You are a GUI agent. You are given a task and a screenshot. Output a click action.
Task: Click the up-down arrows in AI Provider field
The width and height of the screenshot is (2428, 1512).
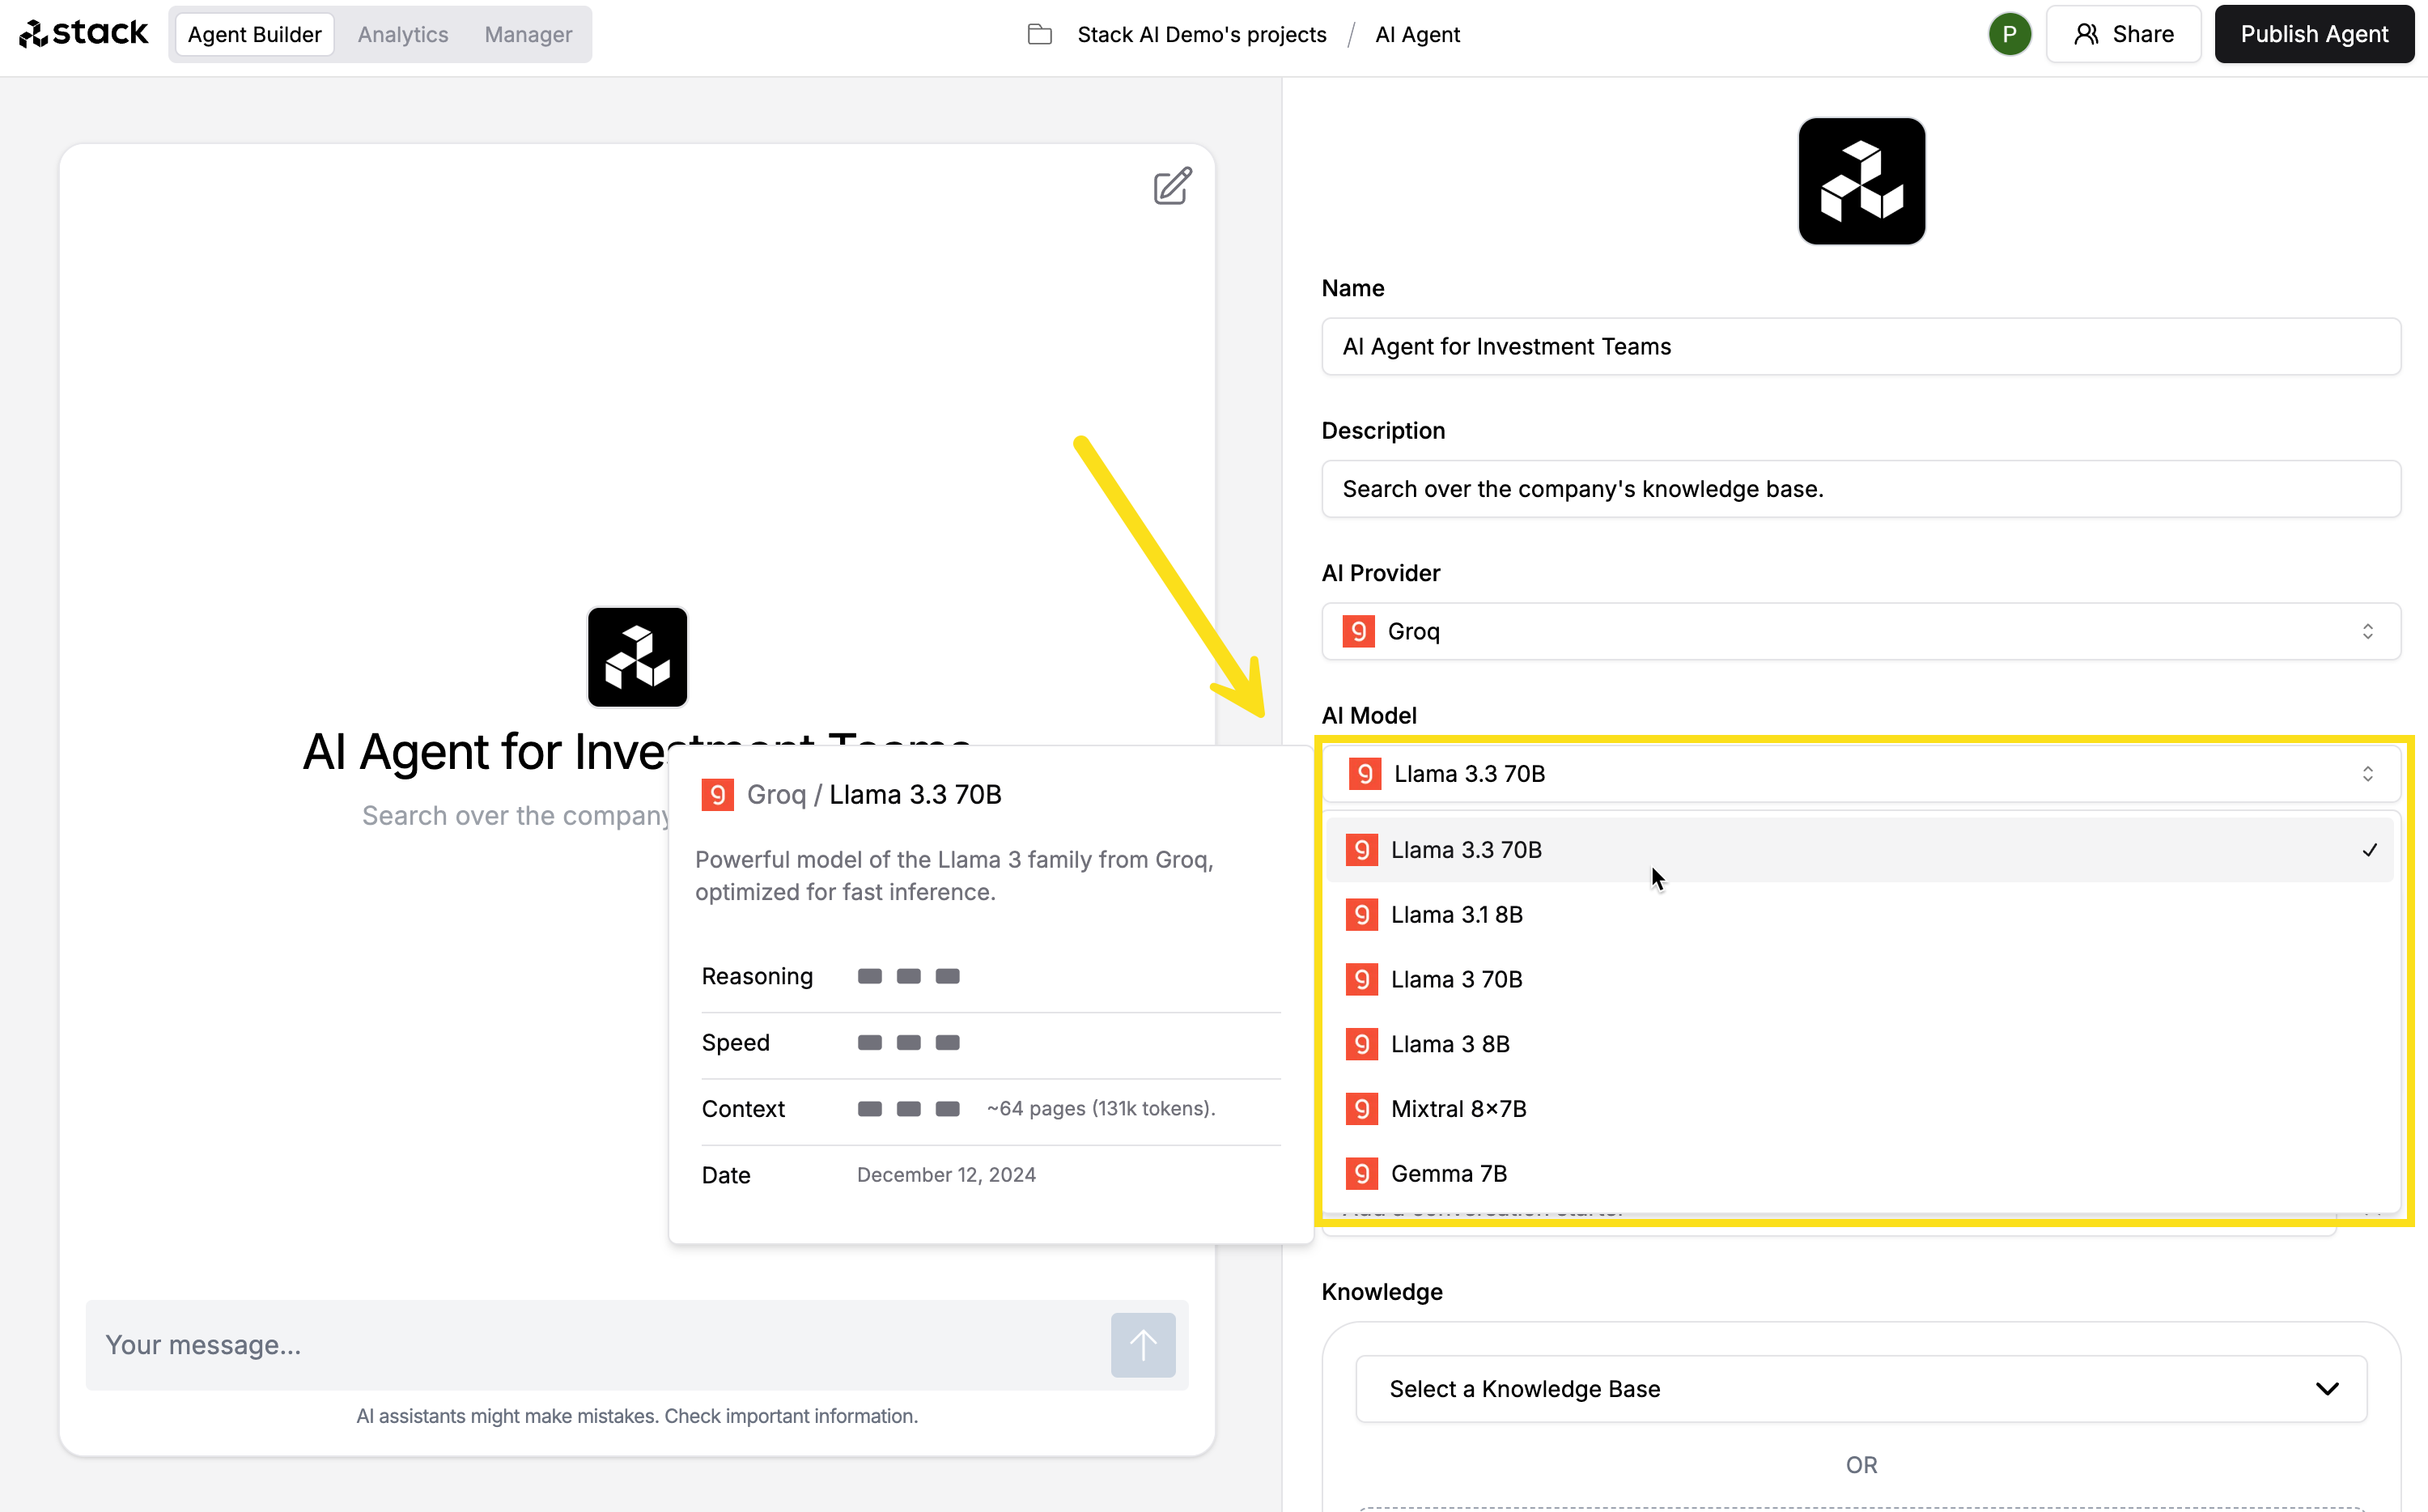pos(2367,631)
